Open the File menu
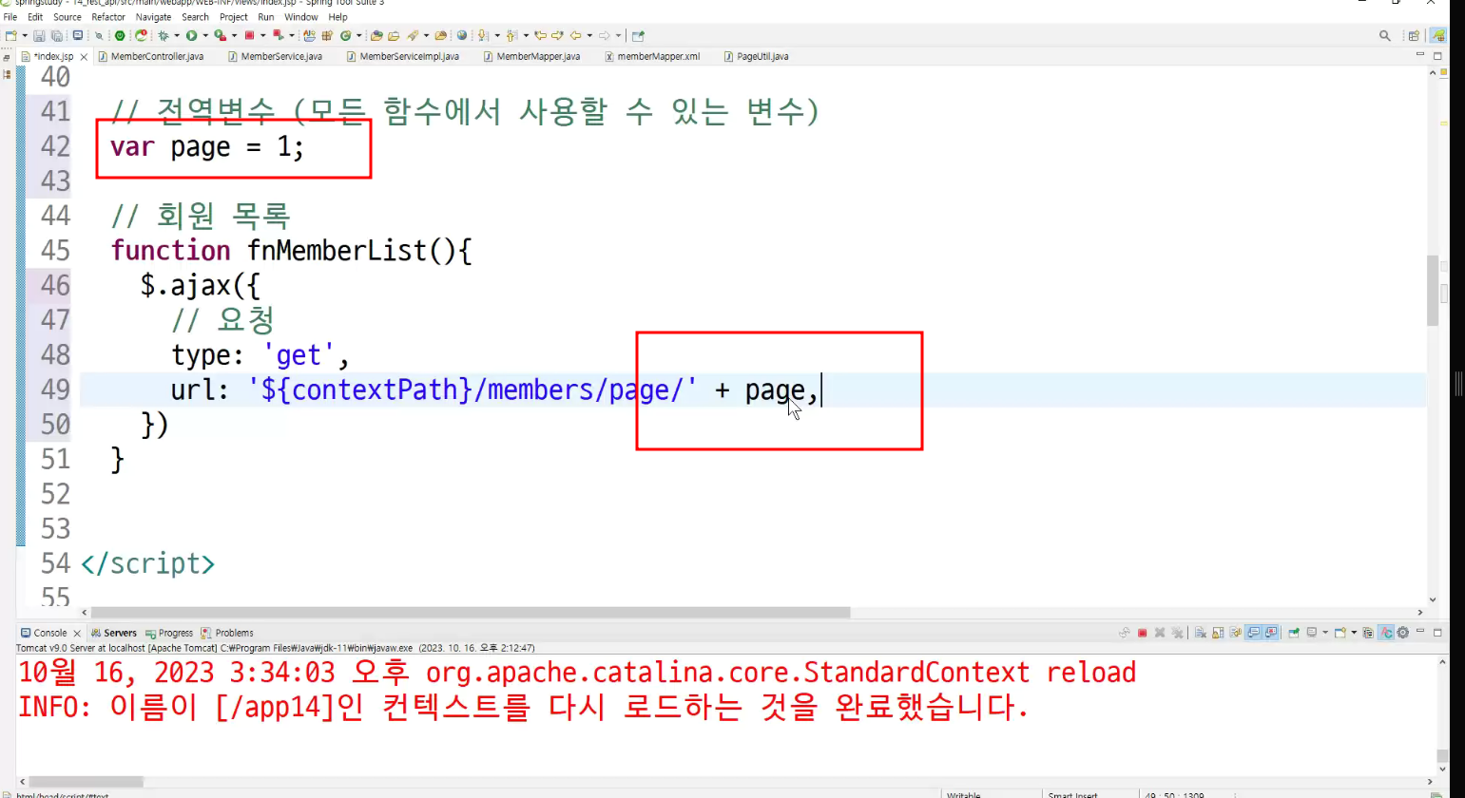The height and width of the screenshot is (798, 1465). (10, 17)
